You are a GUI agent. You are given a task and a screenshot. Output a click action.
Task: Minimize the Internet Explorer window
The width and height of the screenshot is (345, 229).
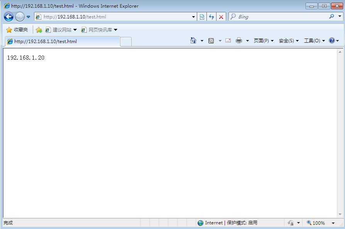(311, 6)
